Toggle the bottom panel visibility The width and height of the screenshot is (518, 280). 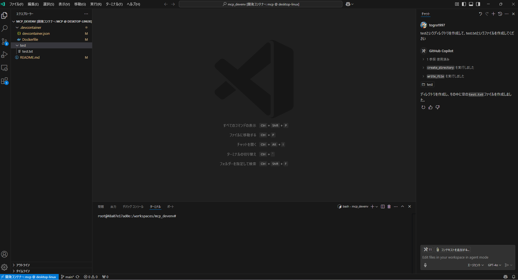coord(471,4)
